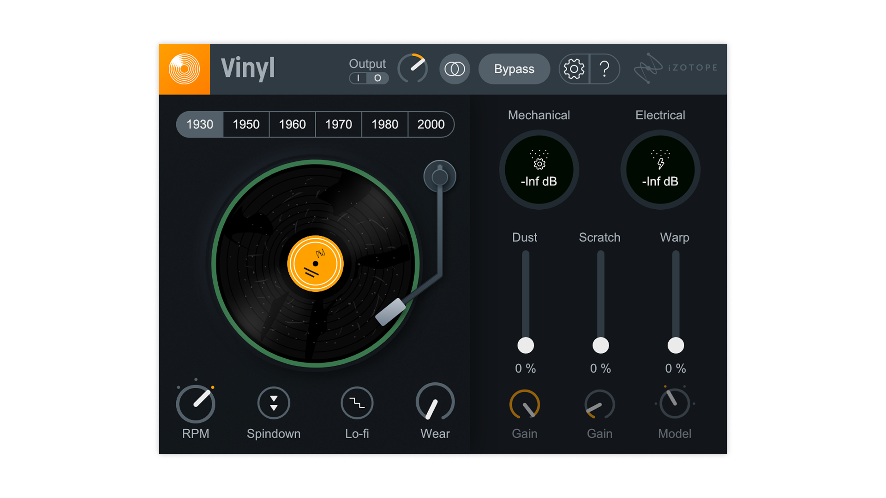Click the Spindown label text
This screenshot has height=498, width=886.
click(x=274, y=434)
